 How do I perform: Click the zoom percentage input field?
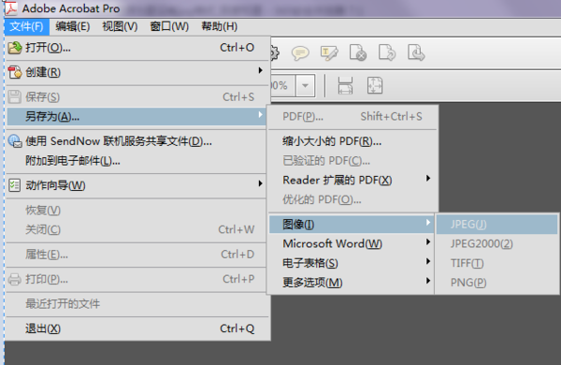pyautogui.click(x=282, y=85)
